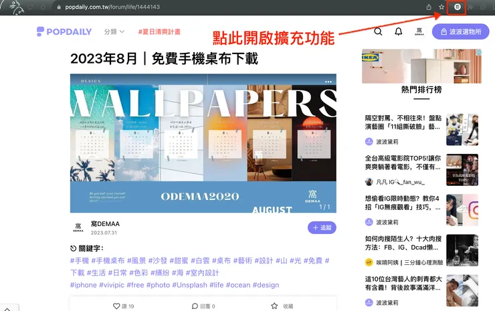Open hashtag #ocean
The height and width of the screenshot is (311, 495).
pos(238,285)
